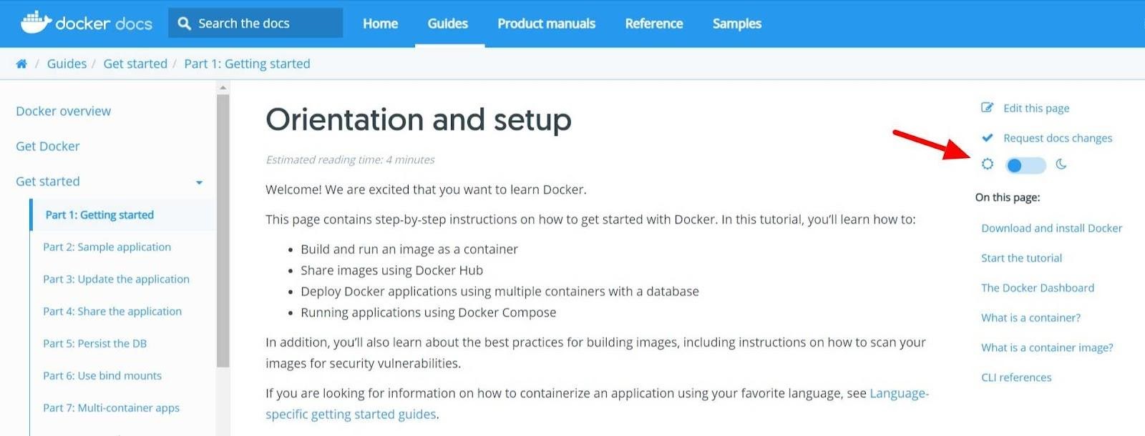Click "On this page:" label
The width and height of the screenshot is (1145, 436).
point(1008,197)
